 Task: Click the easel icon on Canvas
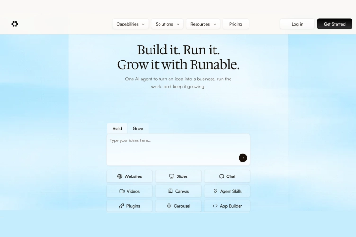point(170,191)
